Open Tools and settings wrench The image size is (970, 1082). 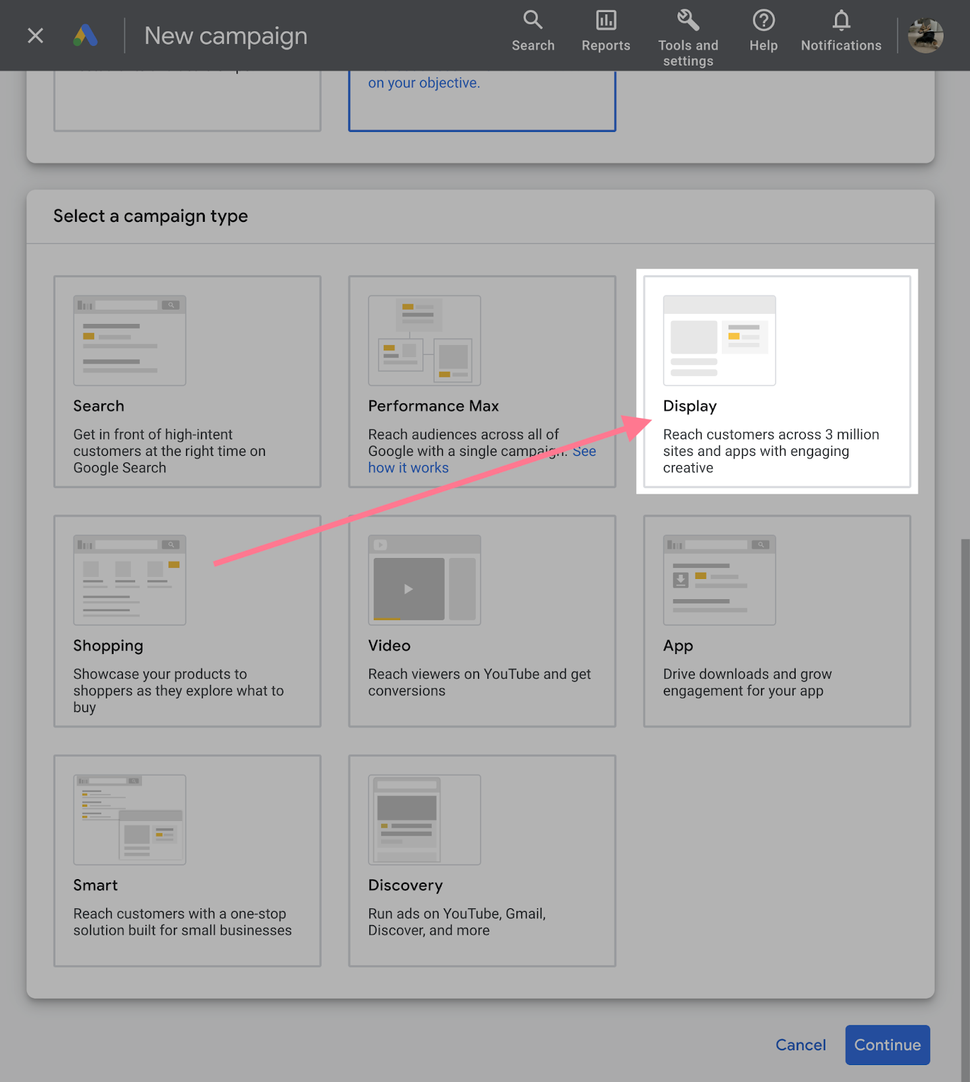tap(688, 38)
